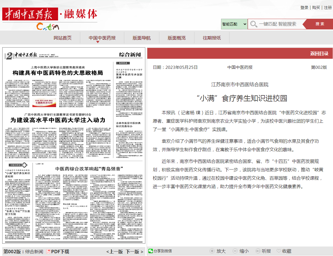
Task: Click the date 2023年05月25日
Action: [x=182, y=67]
